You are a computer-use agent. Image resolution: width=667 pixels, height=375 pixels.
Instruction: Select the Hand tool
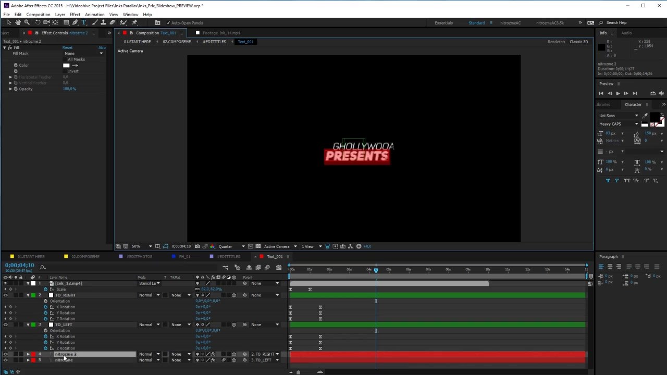tap(18, 22)
